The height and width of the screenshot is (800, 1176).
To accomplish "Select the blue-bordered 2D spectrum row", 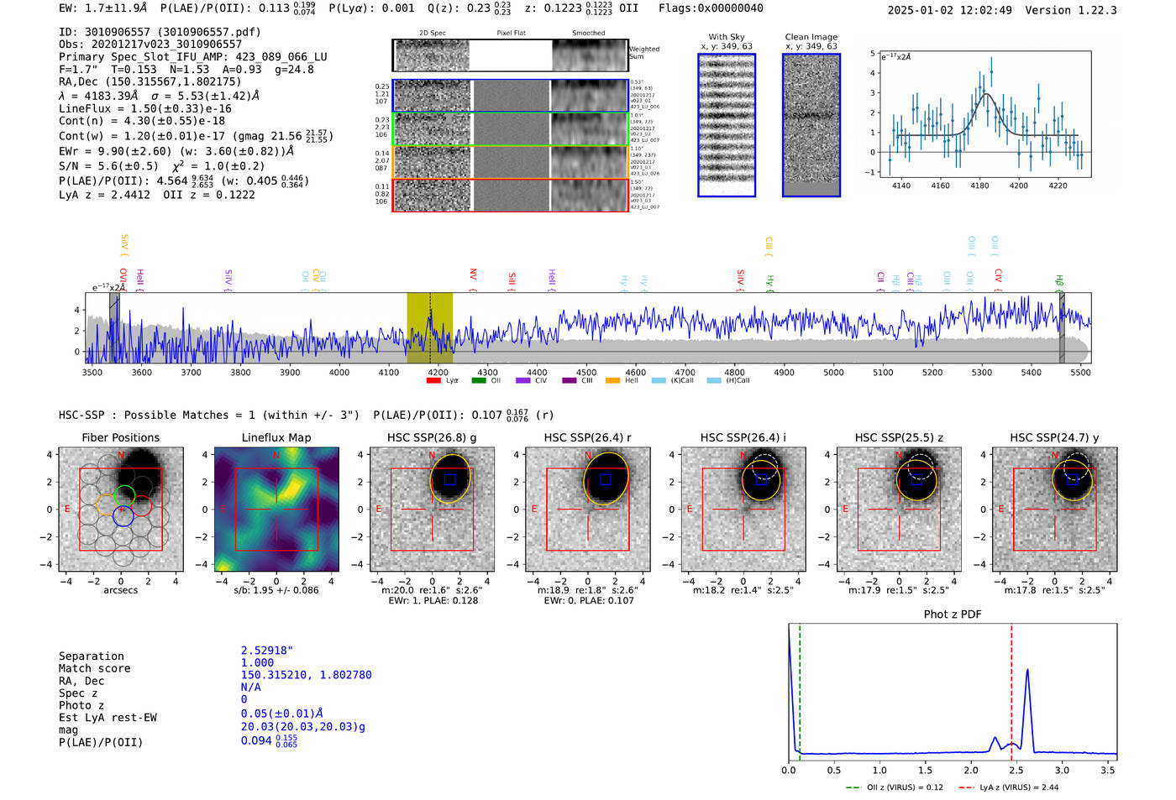I will tap(510, 96).
